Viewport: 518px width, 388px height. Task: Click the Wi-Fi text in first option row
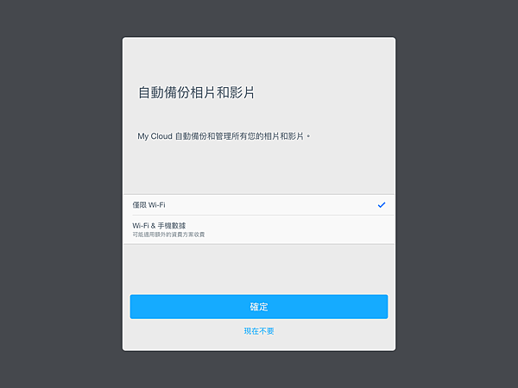[x=157, y=205]
